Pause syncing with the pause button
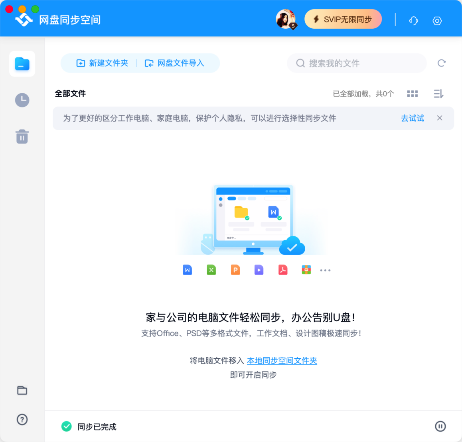Image resolution: width=462 pixels, height=442 pixels. [x=440, y=426]
